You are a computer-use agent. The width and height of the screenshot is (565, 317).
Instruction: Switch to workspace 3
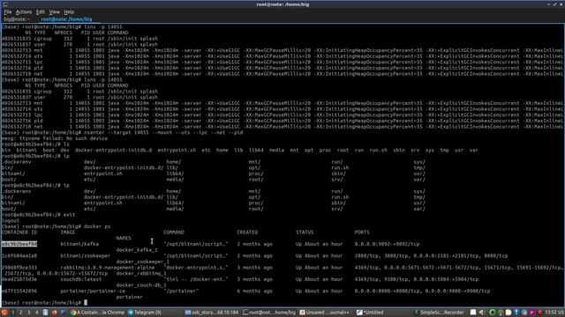click(x=29, y=313)
